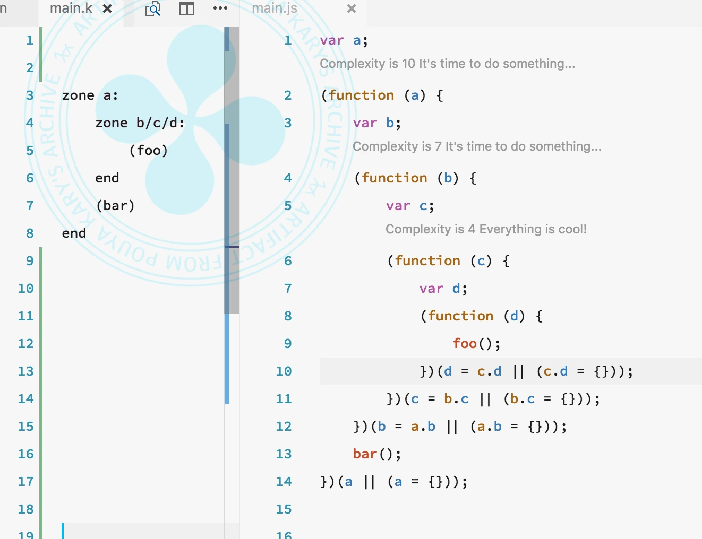Image resolution: width=702 pixels, height=539 pixels.
Task: Click 'var a;' on line 1
Action: [x=344, y=40]
